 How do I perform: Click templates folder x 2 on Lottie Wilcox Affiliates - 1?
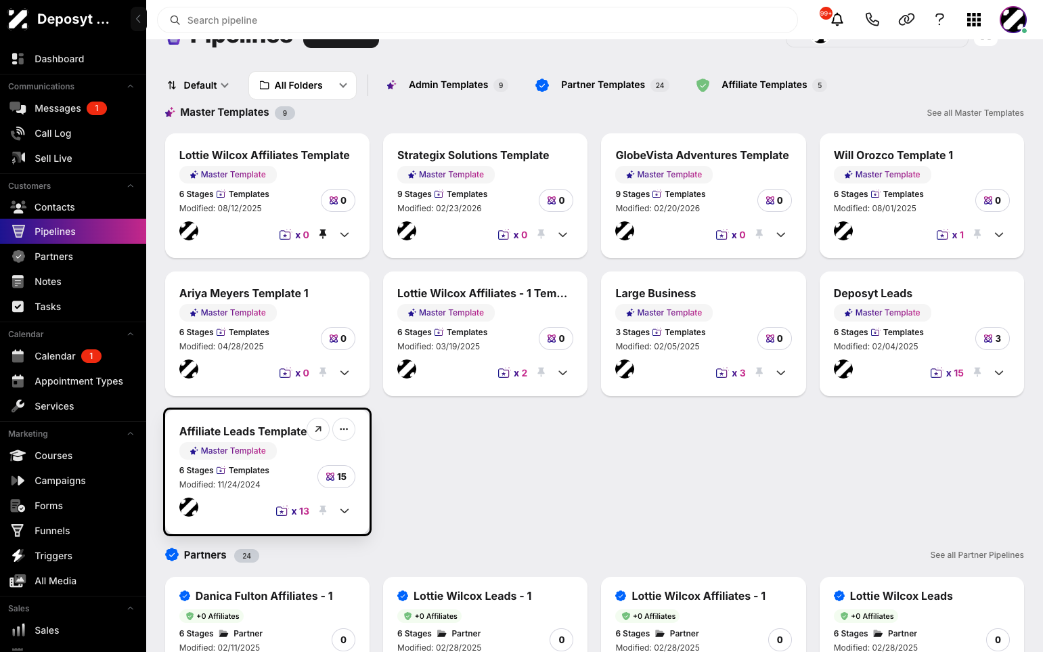tap(512, 373)
